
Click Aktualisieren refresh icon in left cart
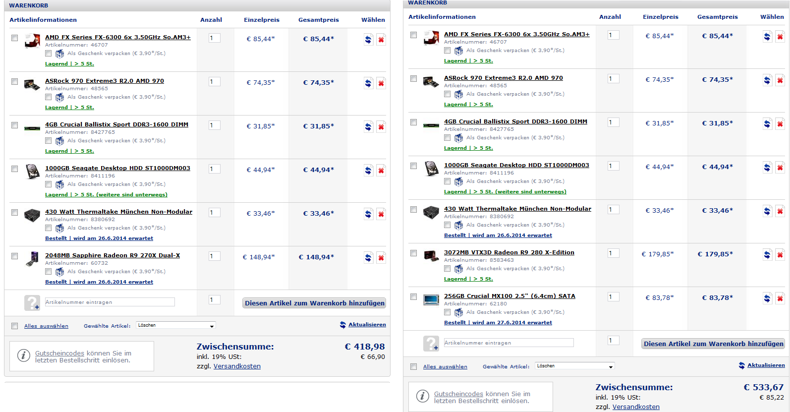point(343,325)
